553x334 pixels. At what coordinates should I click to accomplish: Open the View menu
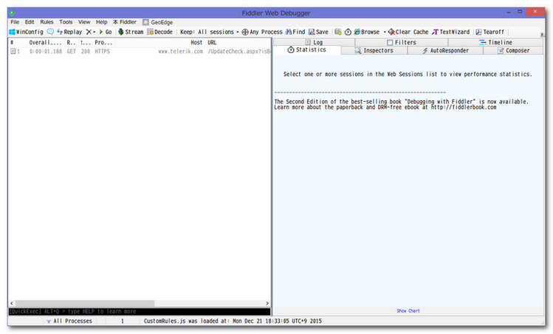click(84, 22)
